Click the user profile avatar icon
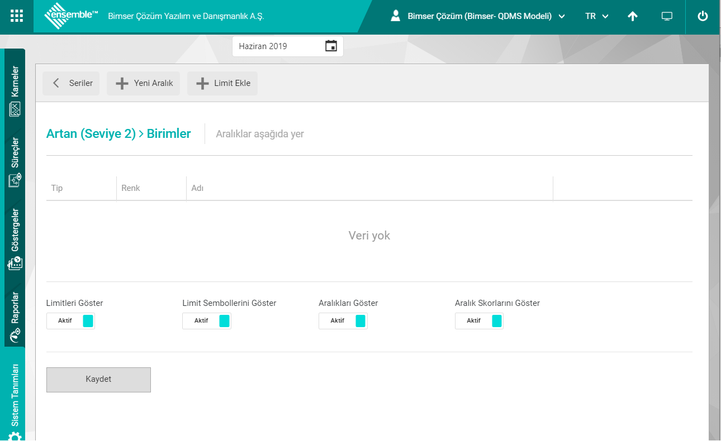Viewport: 721px width, 441px height. click(x=396, y=16)
